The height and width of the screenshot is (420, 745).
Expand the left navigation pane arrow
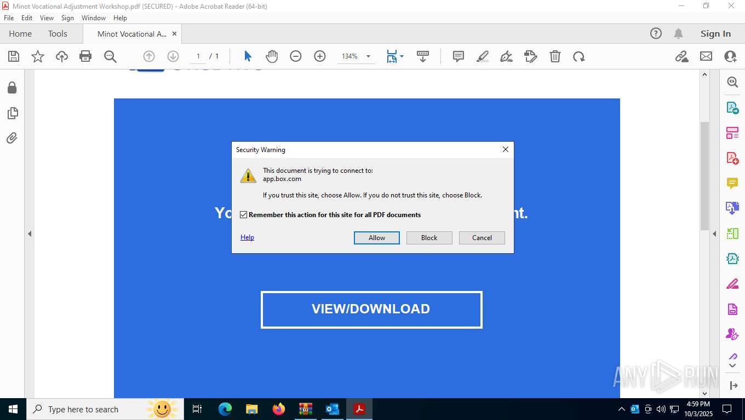point(30,234)
